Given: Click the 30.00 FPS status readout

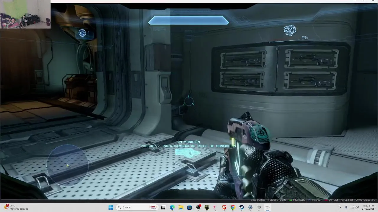Looking at the screenshot, I should (365, 200).
